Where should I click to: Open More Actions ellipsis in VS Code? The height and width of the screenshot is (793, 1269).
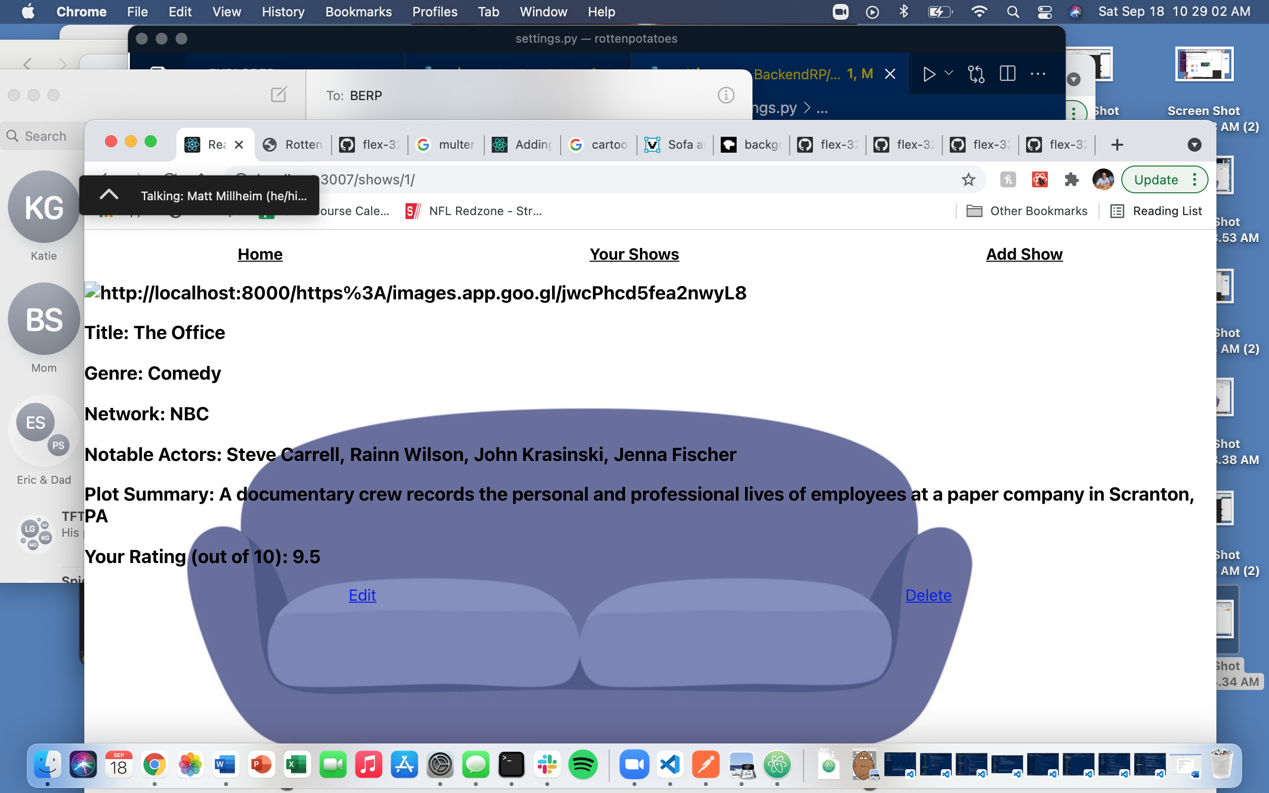pos(1038,74)
